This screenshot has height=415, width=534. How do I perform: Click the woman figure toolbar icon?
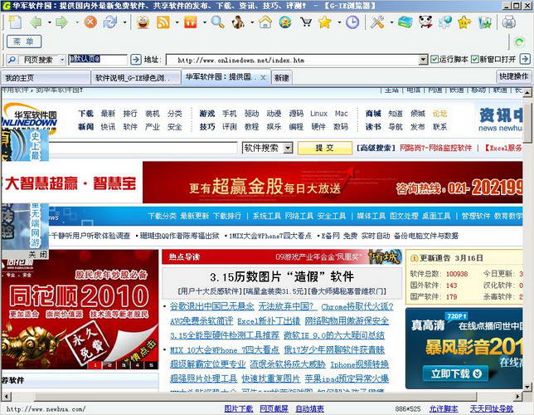click(238, 22)
